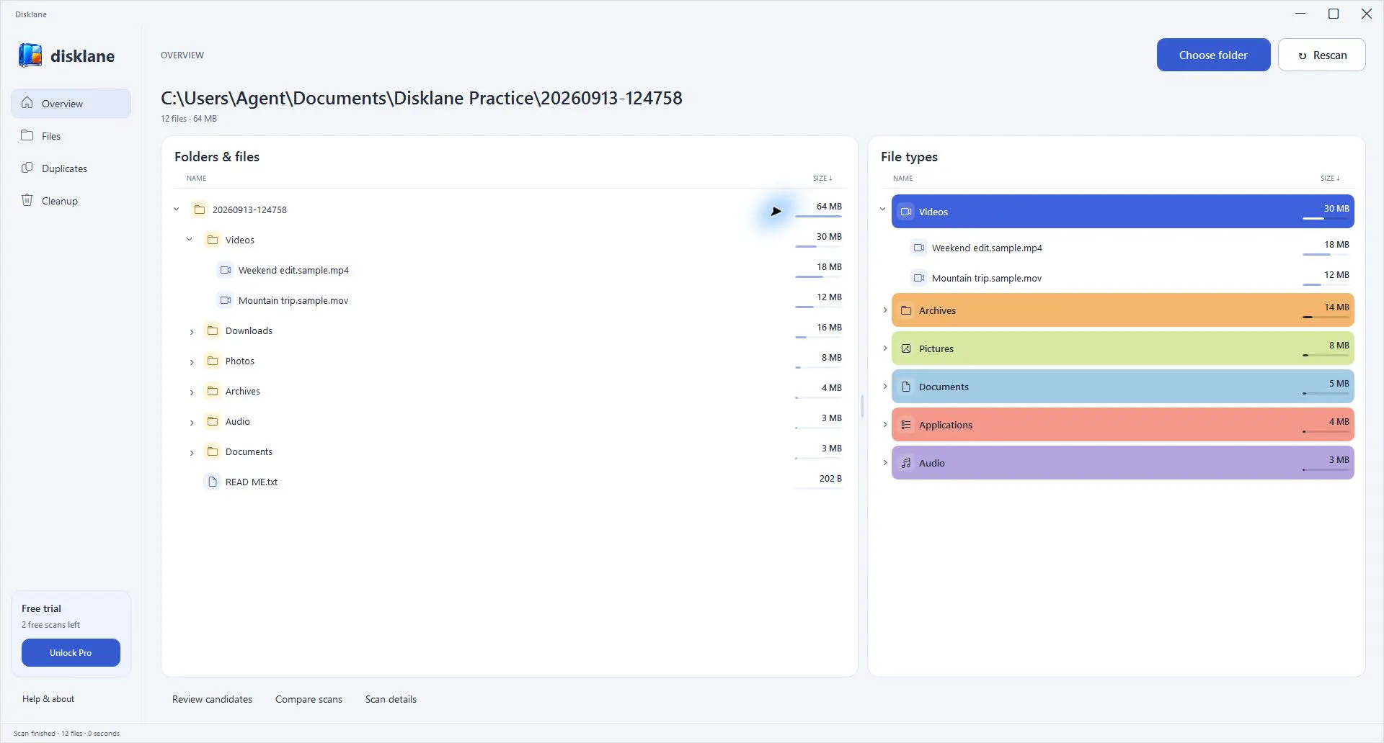
Task: Click the video icon beside Weekend edit.sample.mp4 in Folders & files
Action: click(226, 270)
